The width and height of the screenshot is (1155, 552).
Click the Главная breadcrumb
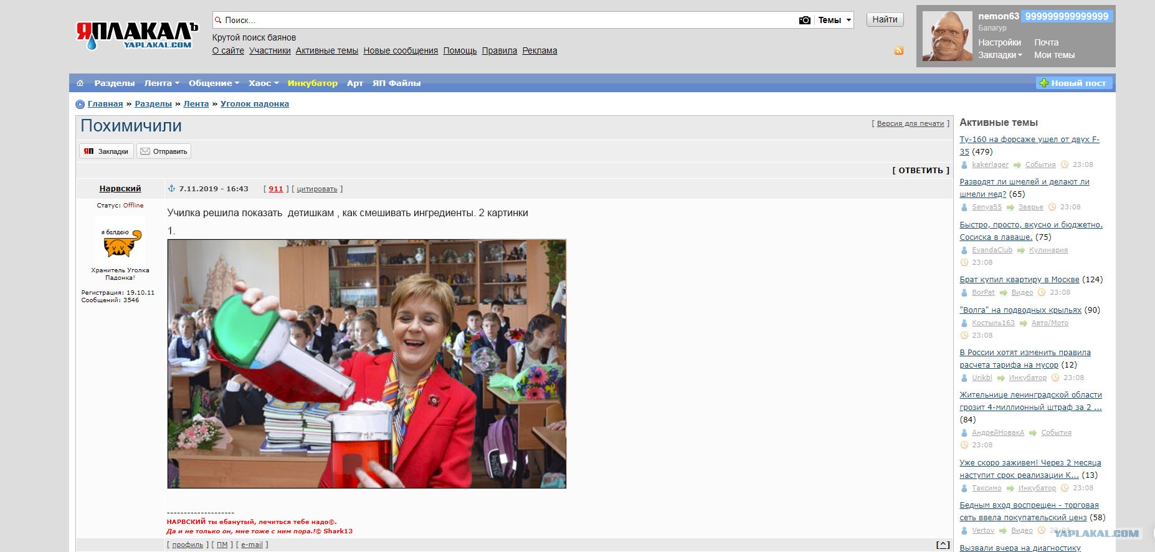[105, 104]
